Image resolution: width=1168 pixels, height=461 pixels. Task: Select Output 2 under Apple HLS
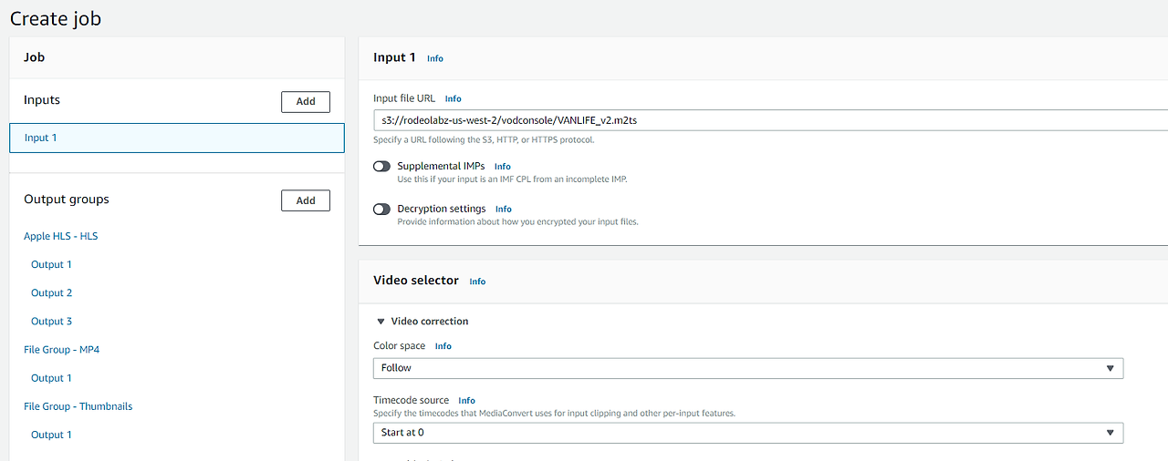[51, 292]
